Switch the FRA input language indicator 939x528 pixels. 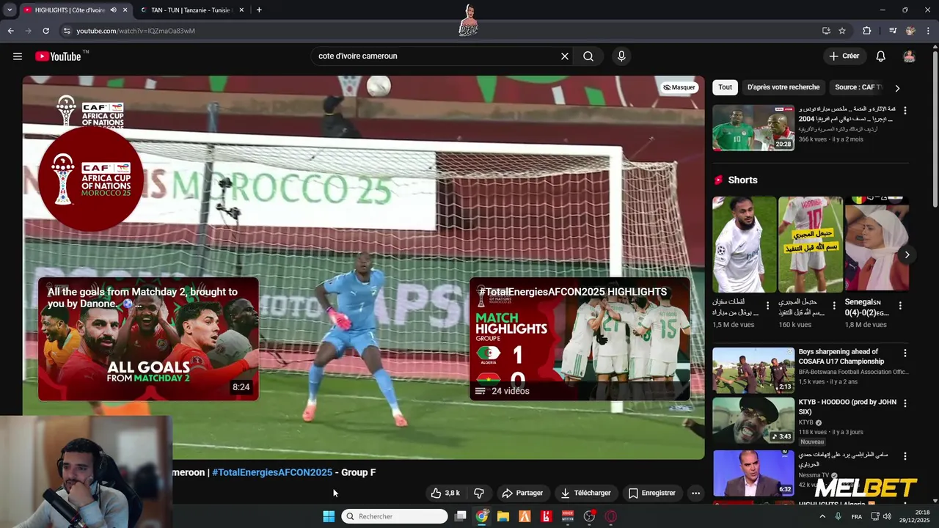(x=857, y=516)
